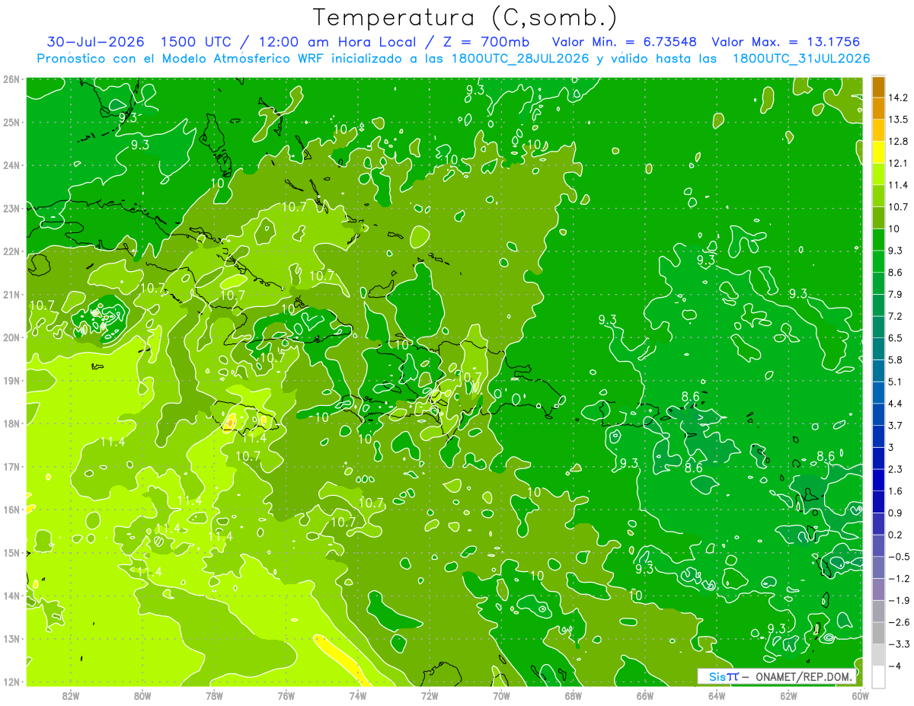Click the '22N' latitude axis label
The height and width of the screenshot is (706, 914).
click(x=11, y=251)
